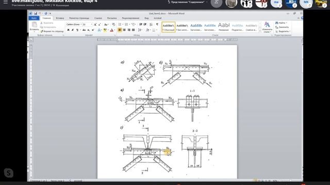
Task: Click the Shrink Font icon
Action: 100,25
